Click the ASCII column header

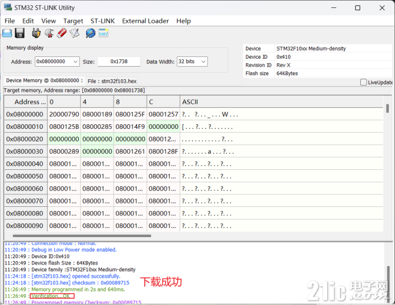click(281, 102)
